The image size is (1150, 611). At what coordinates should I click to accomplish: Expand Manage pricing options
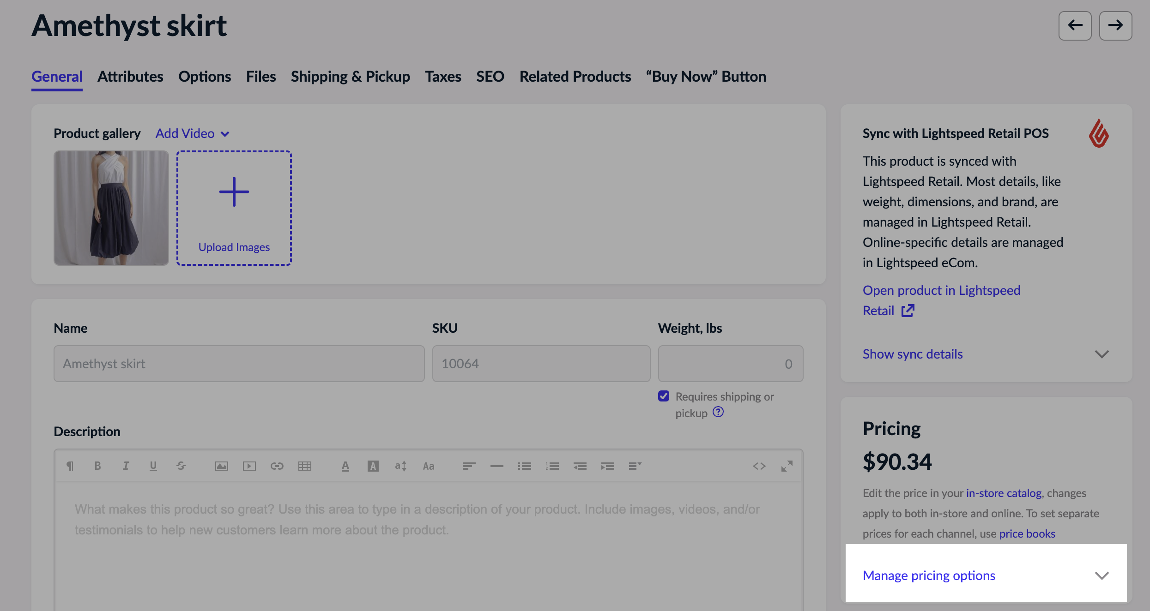tap(986, 575)
